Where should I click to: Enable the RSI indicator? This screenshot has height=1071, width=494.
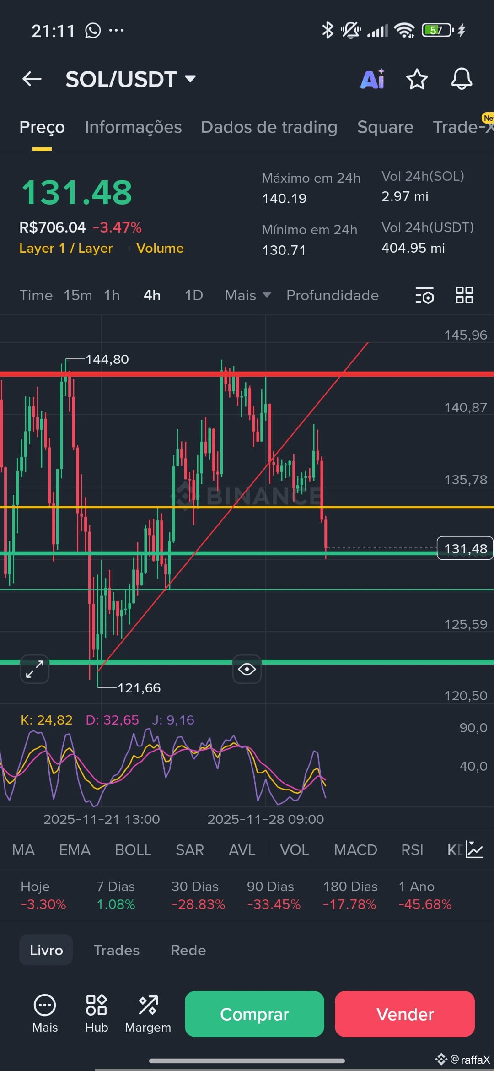[412, 850]
